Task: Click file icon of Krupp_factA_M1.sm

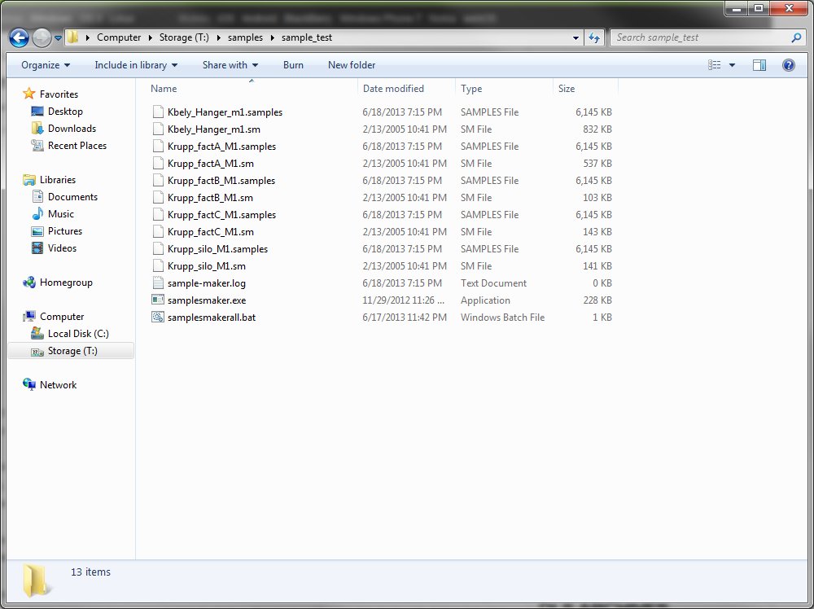Action: (x=158, y=164)
